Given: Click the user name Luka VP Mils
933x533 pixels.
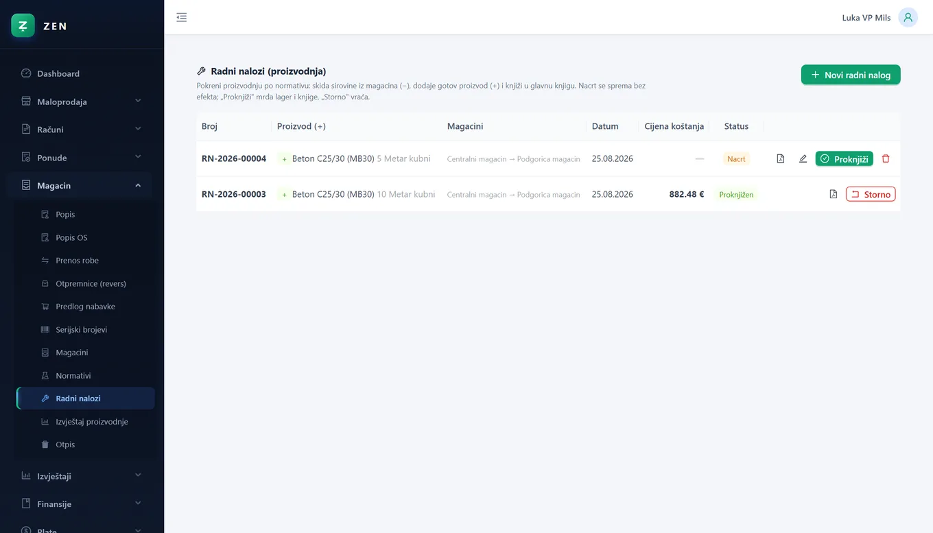Looking at the screenshot, I should click(866, 18).
